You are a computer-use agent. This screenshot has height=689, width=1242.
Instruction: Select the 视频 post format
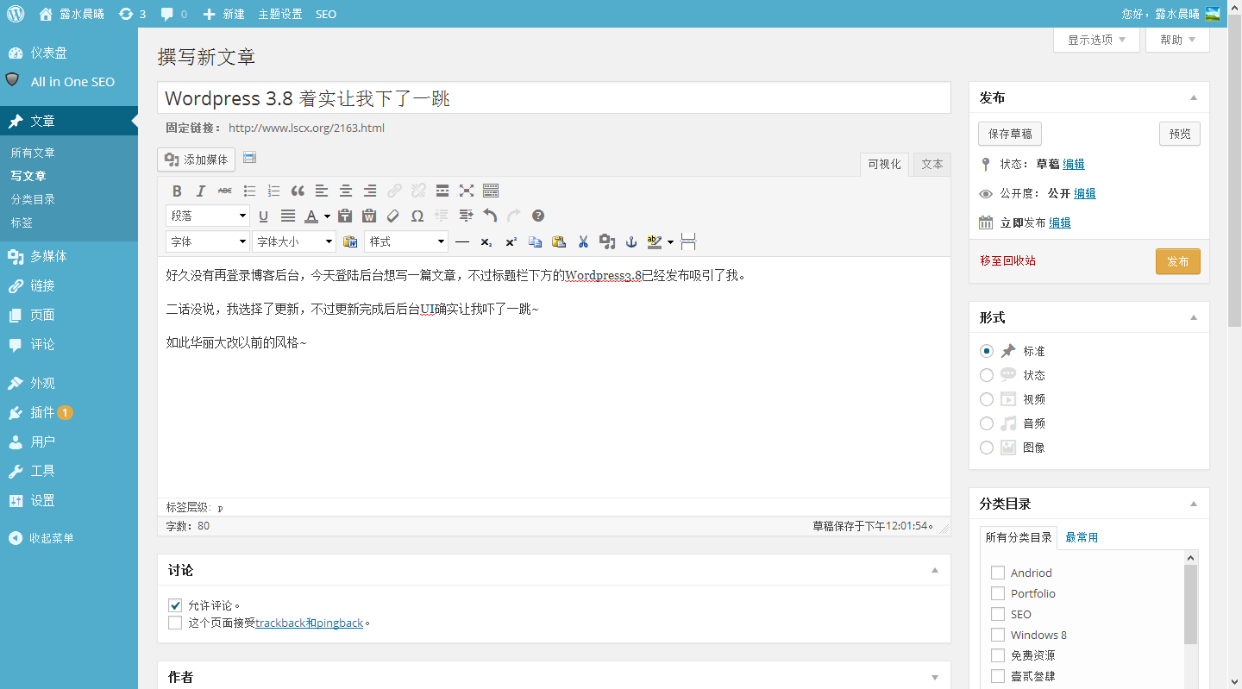pyautogui.click(x=987, y=399)
